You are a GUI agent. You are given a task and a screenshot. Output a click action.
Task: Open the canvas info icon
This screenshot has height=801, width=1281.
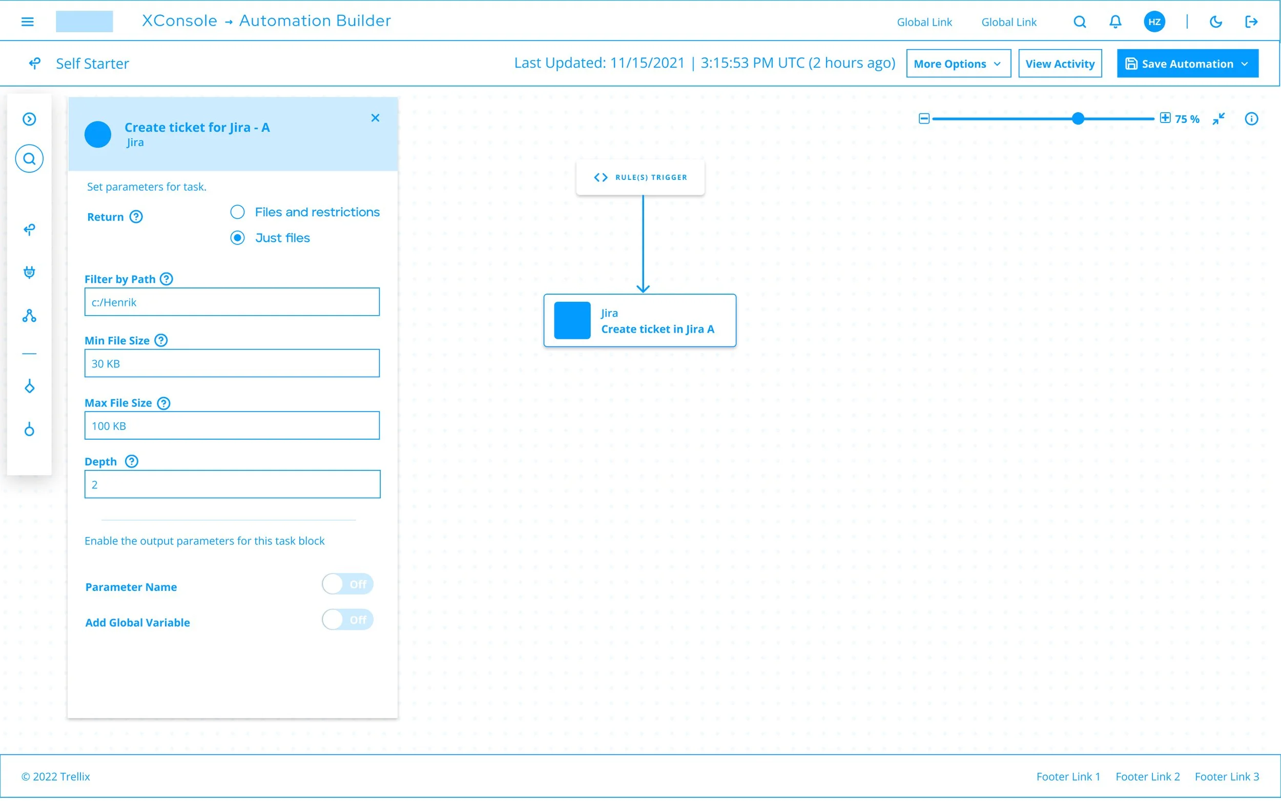pos(1251,119)
